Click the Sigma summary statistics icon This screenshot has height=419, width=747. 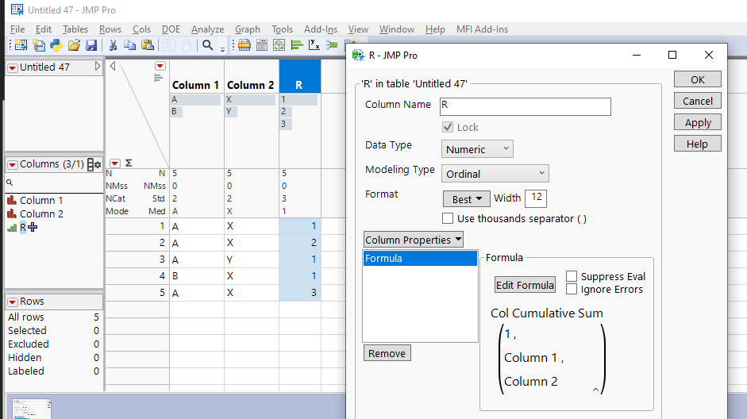pyautogui.click(x=129, y=163)
